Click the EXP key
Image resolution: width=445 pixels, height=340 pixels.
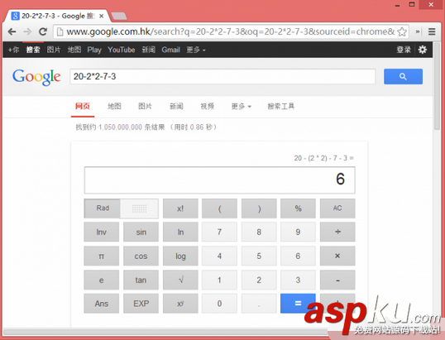[141, 304]
